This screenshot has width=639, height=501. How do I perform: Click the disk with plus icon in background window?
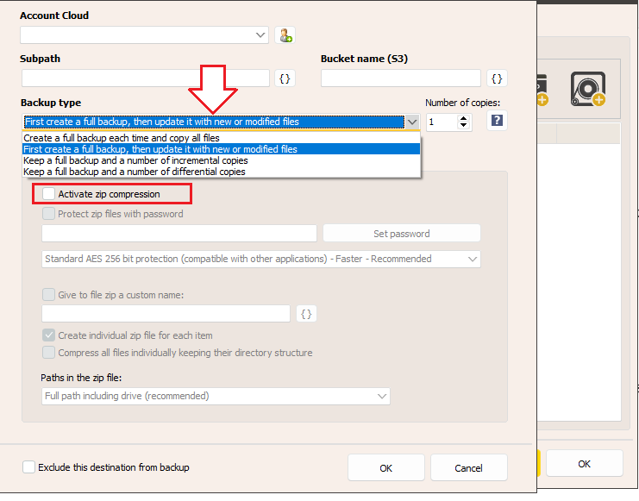[588, 89]
